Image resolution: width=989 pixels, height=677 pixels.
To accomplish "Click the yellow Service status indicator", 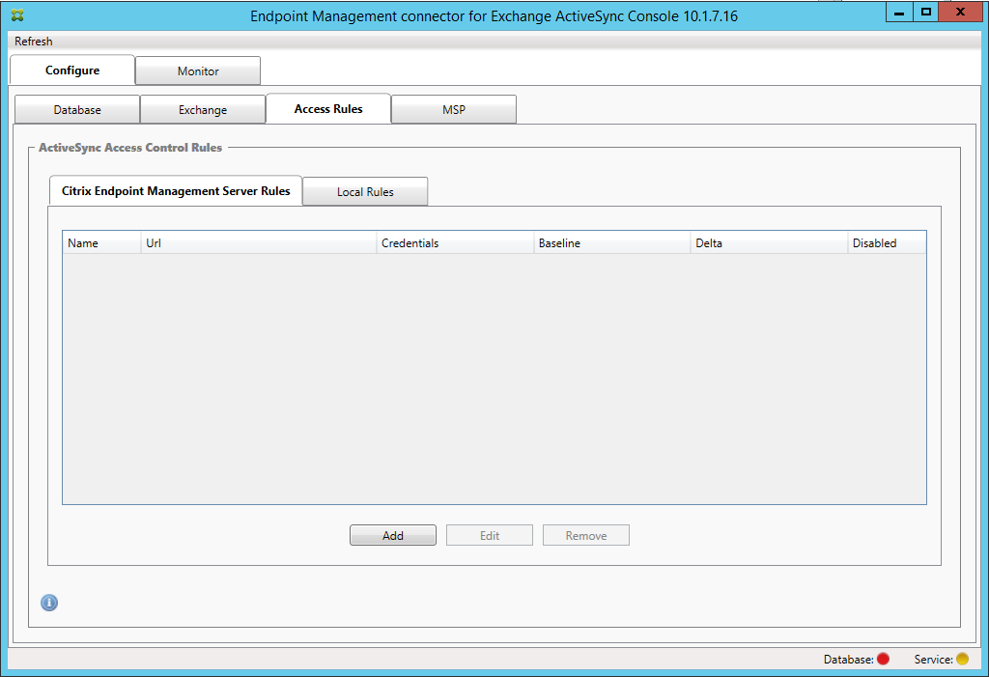I will click(x=962, y=659).
